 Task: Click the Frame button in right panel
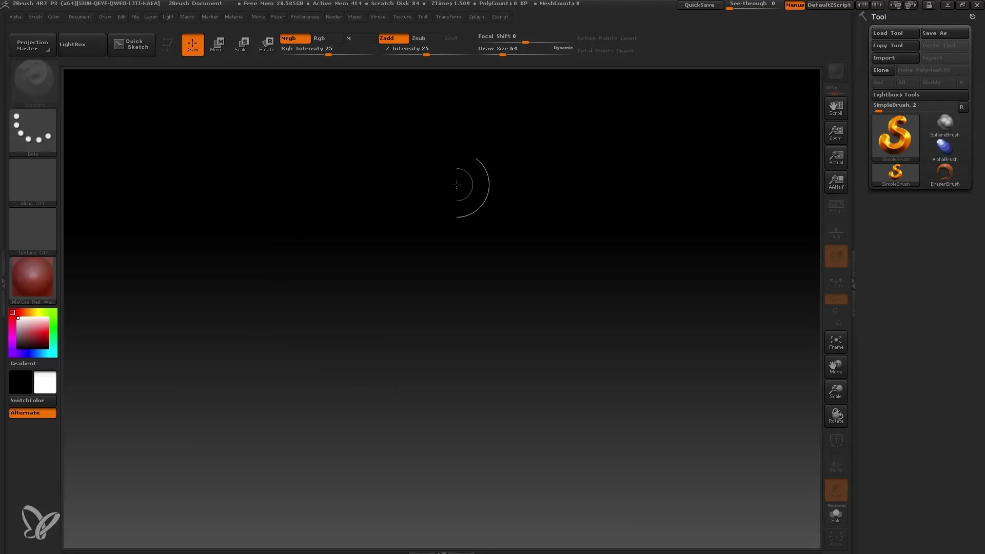point(836,342)
